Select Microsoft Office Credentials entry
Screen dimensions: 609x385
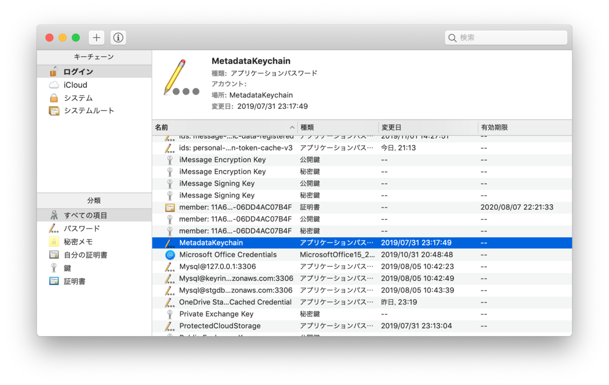(362, 254)
